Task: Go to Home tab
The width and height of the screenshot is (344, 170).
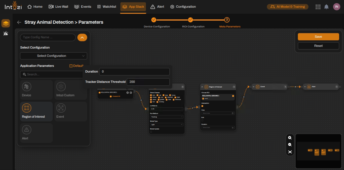Action: coord(35,7)
